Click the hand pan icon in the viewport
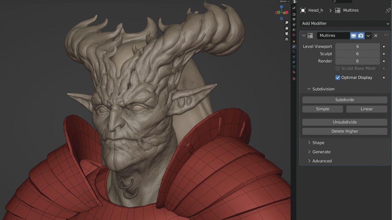 [x=286, y=28]
